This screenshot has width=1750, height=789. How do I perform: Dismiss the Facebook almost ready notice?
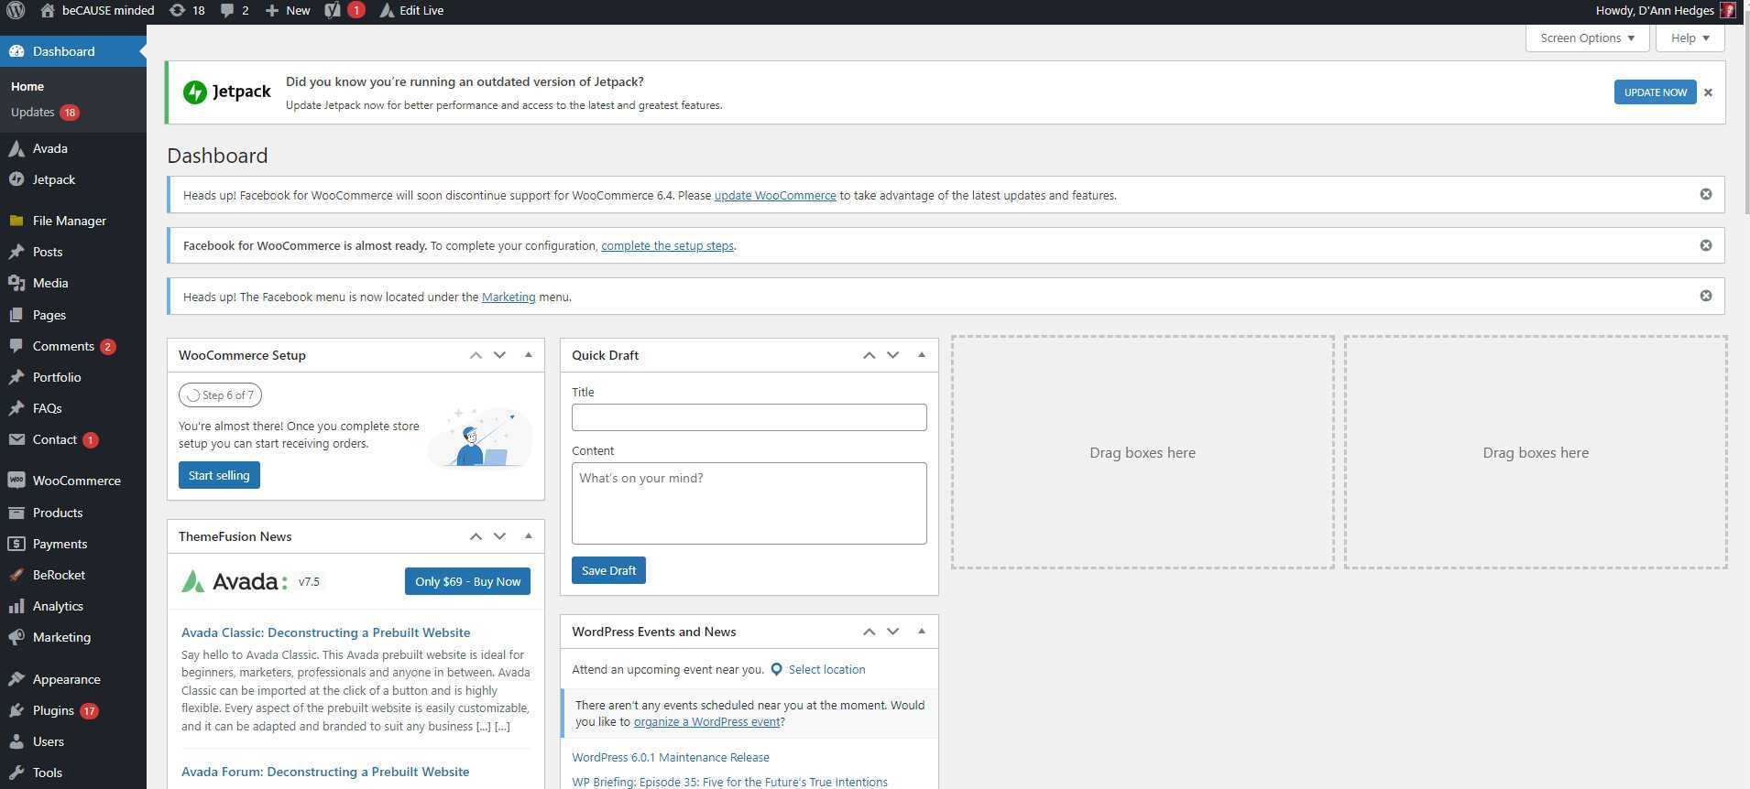click(1706, 245)
